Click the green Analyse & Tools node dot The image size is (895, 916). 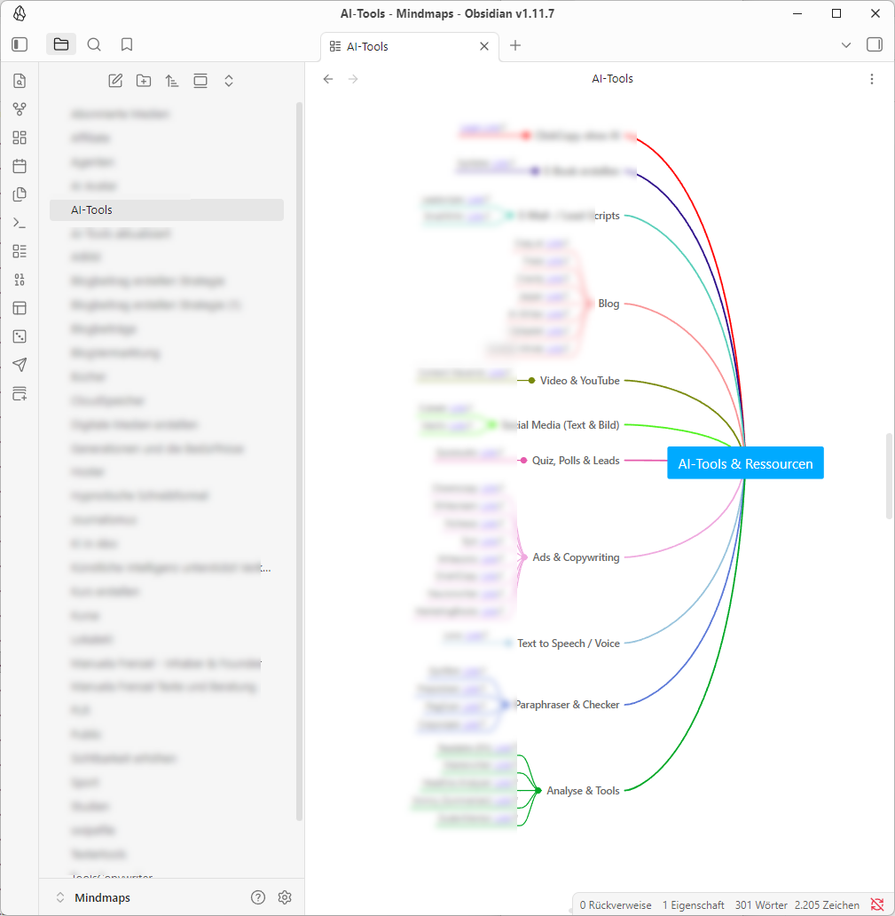pos(538,790)
